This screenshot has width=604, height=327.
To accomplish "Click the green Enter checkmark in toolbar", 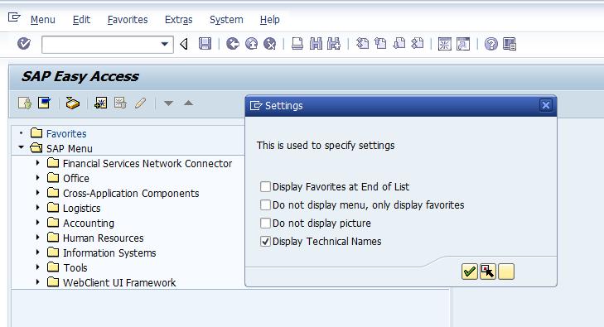I will (x=24, y=44).
